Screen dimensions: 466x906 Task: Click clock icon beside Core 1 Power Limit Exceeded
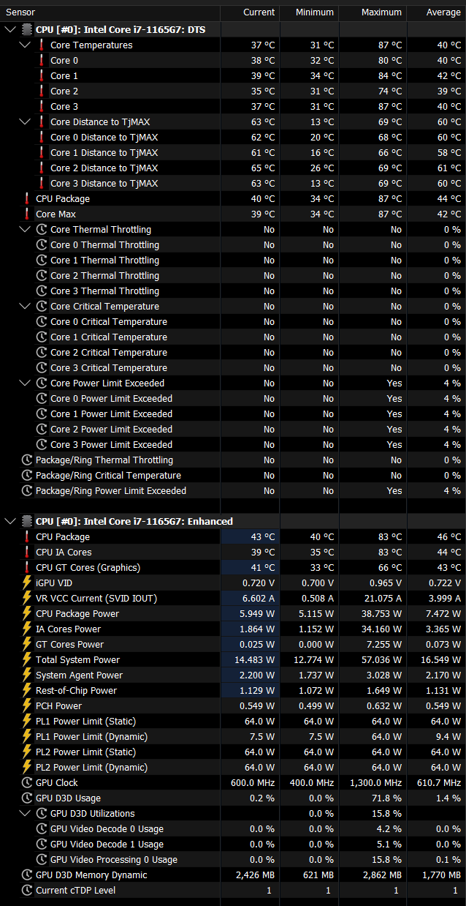[42, 413]
